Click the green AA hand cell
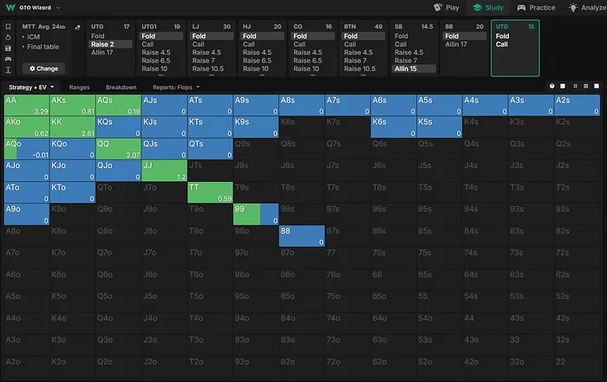Viewport: 607px width, 382px height. click(x=26, y=106)
